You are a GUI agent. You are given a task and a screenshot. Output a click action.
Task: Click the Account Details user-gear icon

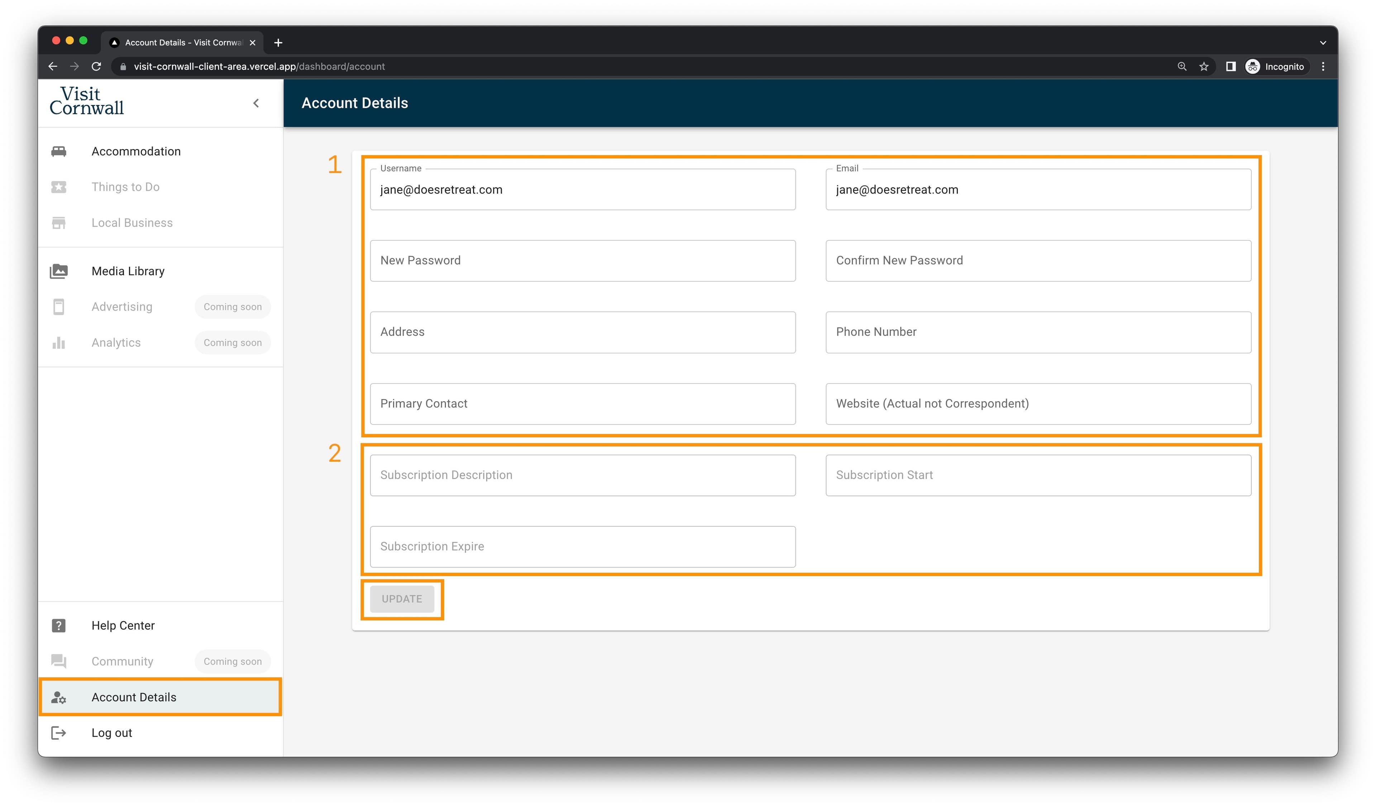pyautogui.click(x=58, y=697)
